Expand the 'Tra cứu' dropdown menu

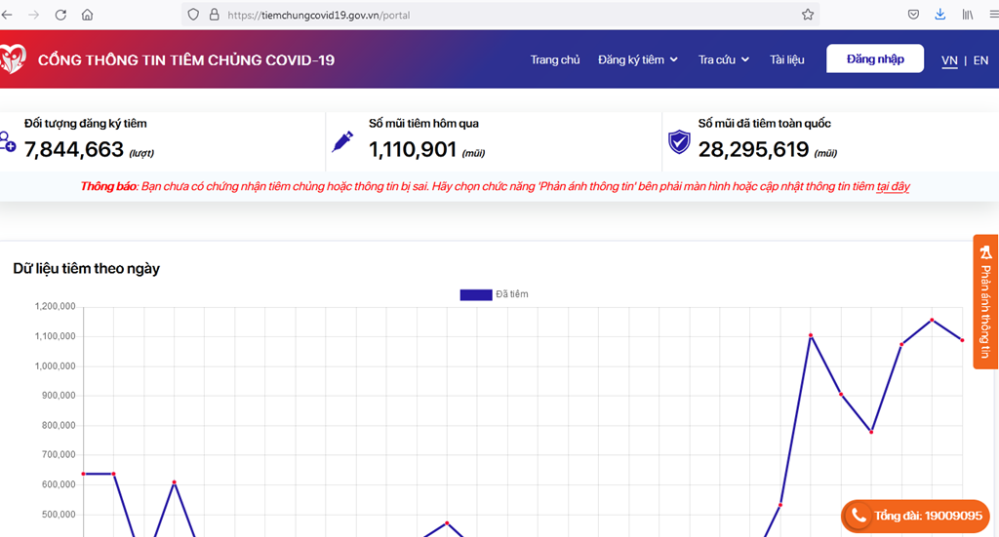point(724,60)
